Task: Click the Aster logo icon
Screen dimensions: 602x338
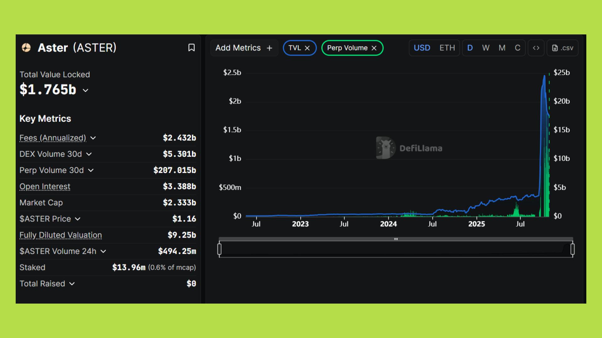Action: point(26,48)
